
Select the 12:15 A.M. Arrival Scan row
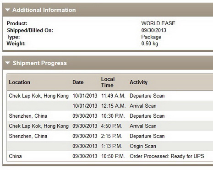click(110, 106)
